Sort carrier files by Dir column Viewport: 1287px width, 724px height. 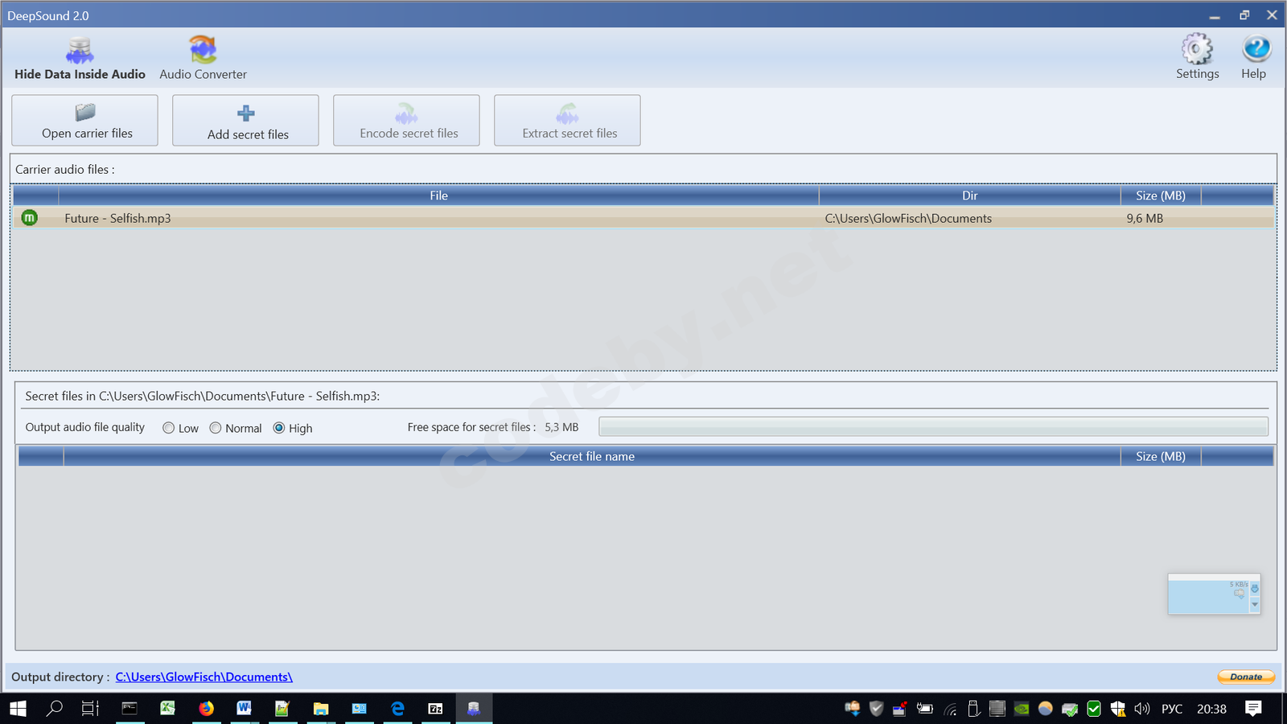pos(969,195)
